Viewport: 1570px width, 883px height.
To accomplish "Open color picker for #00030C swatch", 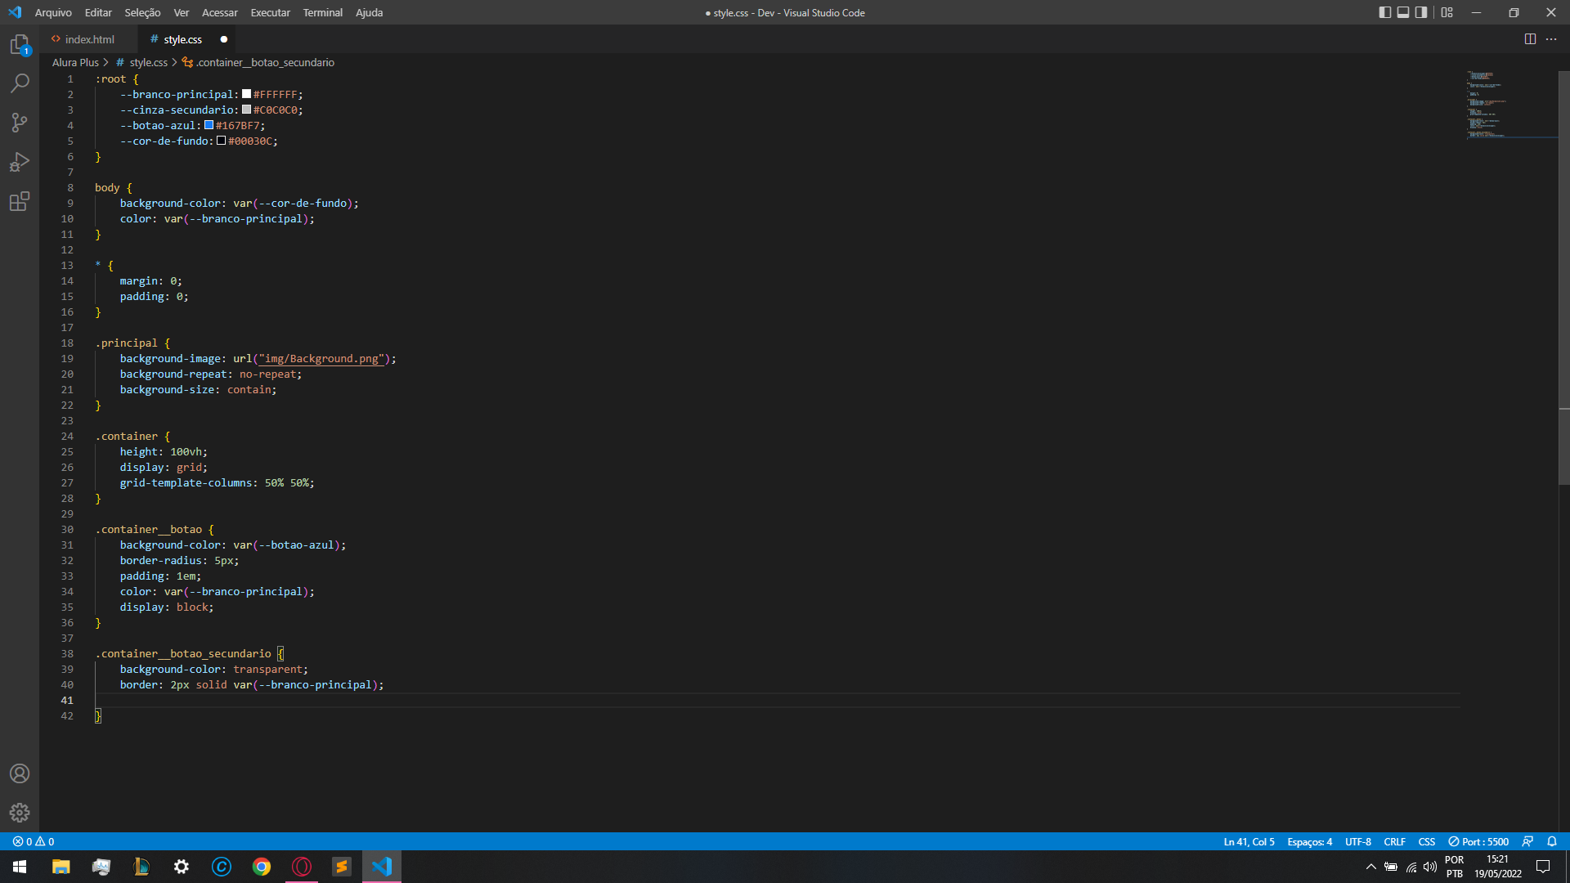I will [x=221, y=141].
